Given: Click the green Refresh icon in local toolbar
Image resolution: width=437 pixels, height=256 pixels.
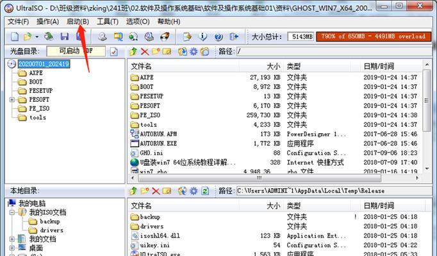Looking at the screenshot, I should [x=205, y=191].
